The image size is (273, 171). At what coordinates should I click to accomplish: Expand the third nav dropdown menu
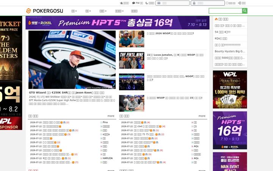pos(103,11)
